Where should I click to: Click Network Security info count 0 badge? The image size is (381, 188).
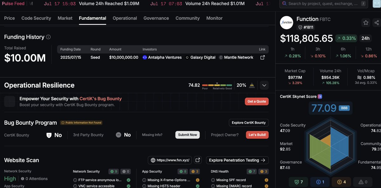(x=126, y=171)
